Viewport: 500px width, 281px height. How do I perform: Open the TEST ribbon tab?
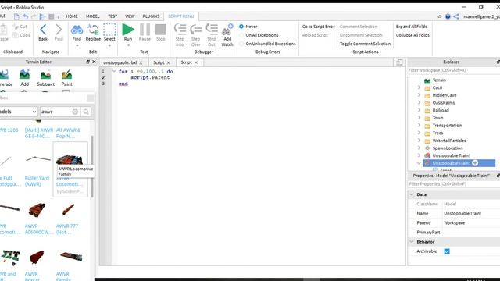[x=112, y=16]
